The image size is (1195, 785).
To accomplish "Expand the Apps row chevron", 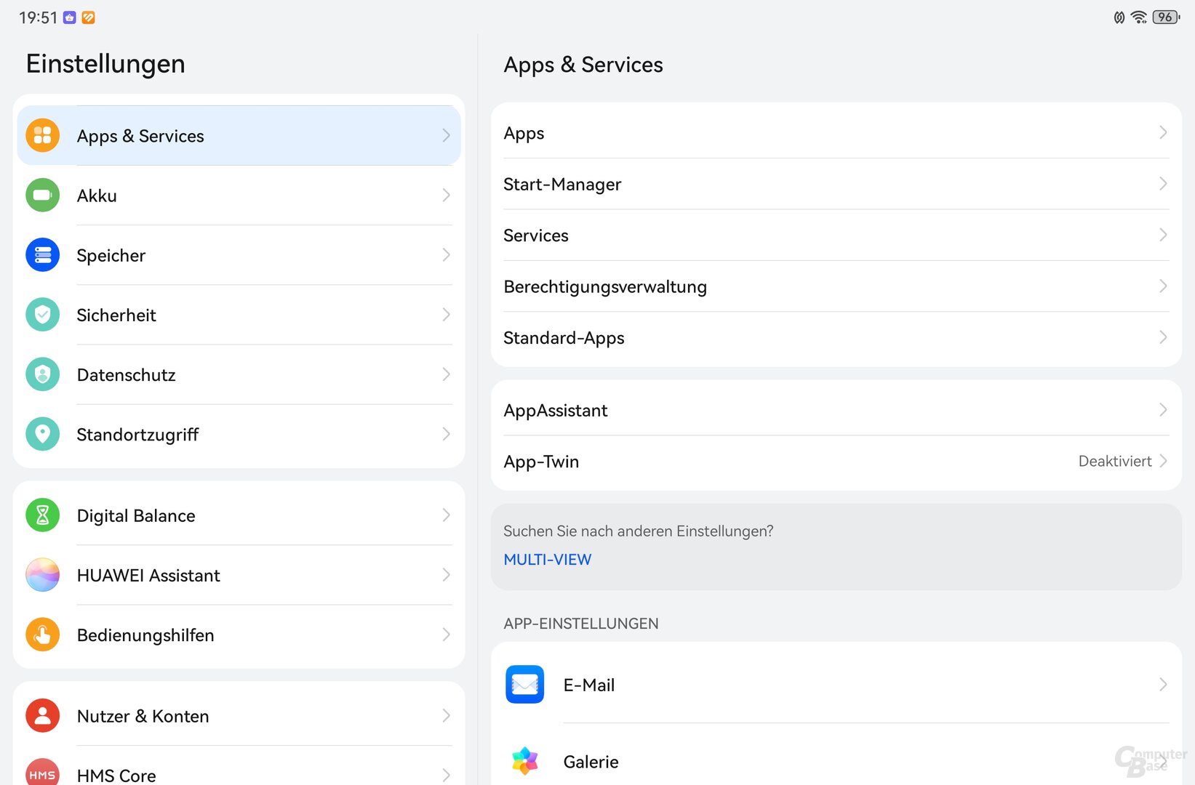I will [x=1163, y=132].
